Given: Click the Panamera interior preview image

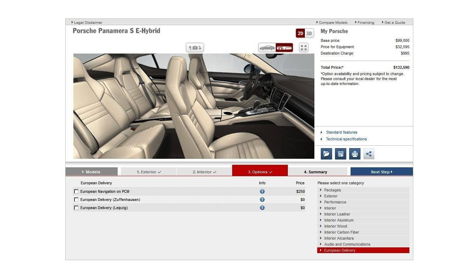Looking at the screenshot, I should coord(194,106).
